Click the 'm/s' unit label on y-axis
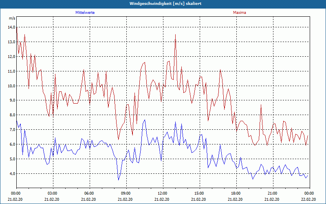Viewport: 326px width, 204px height. 12,18
